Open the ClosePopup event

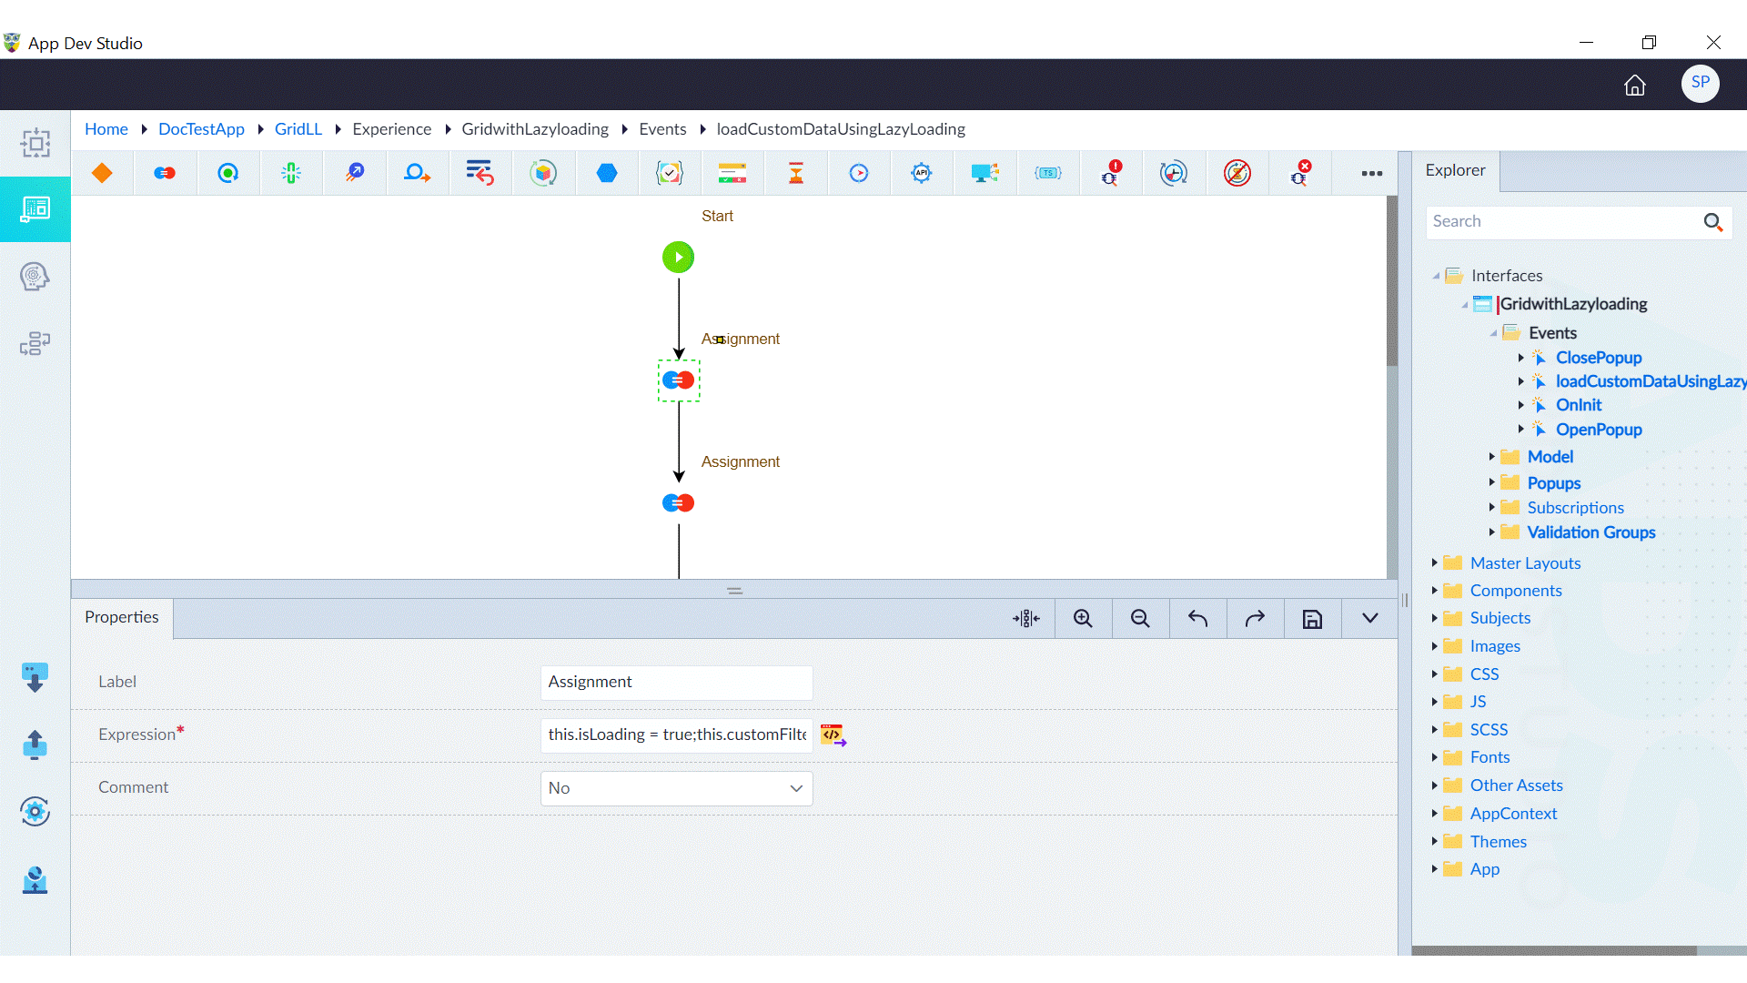(1599, 358)
